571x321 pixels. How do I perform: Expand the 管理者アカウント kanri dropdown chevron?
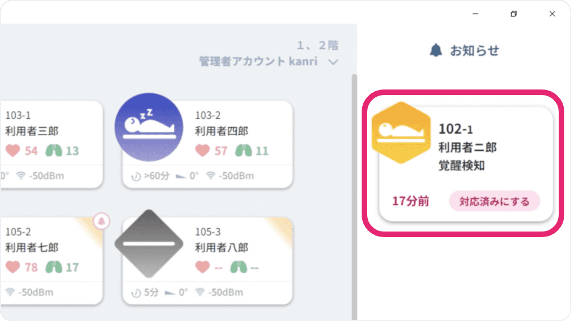click(x=333, y=62)
